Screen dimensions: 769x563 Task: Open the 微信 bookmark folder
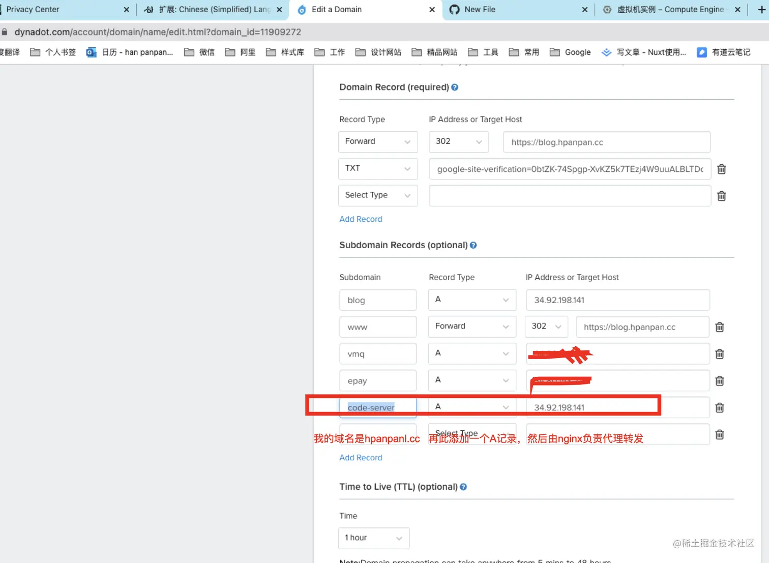[199, 52]
